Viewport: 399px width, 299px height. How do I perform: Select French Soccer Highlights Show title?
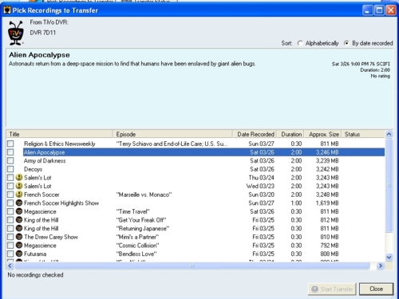click(61, 203)
